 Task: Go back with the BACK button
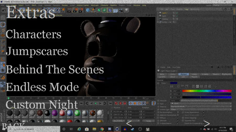pyautogui.click(x=13, y=127)
